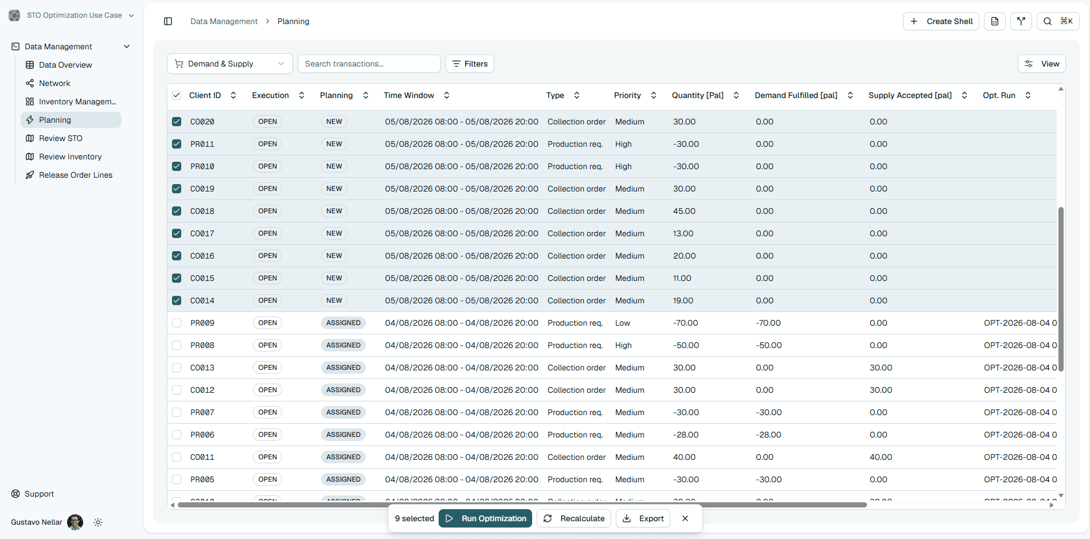Open Gustavo Nellar user avatar
Image resolution: width=1090 pixels, height=539 pixels.
pyautogui.click(x=75, y=522)
